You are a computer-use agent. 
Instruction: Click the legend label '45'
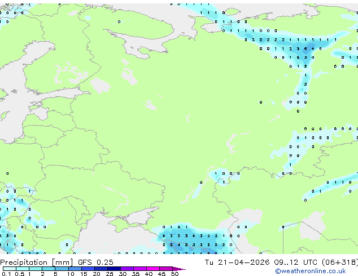pos(161,274)
